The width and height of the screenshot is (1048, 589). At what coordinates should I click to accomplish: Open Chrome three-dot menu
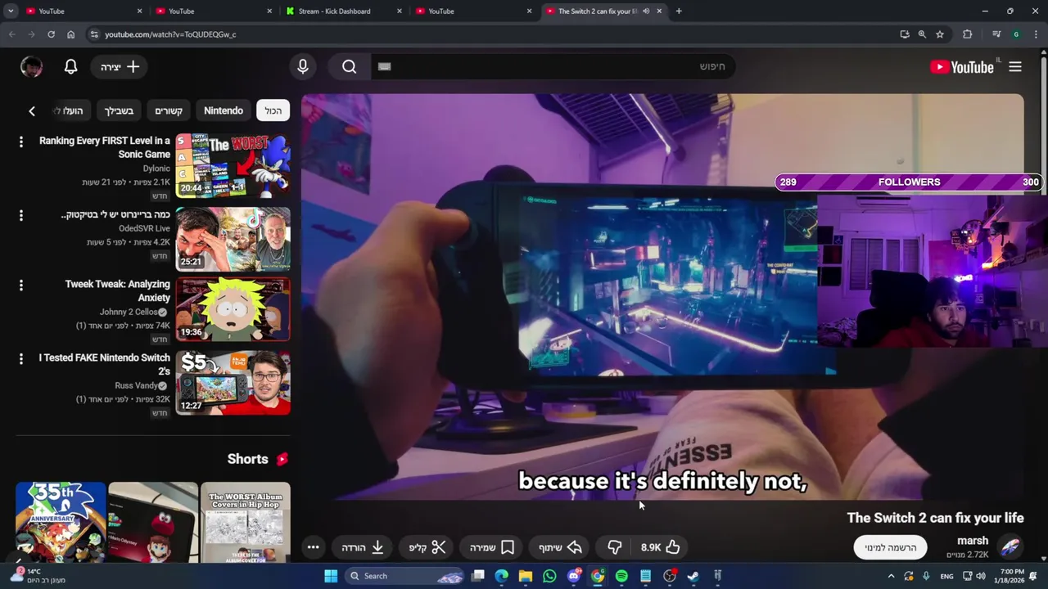[1035, 34]
